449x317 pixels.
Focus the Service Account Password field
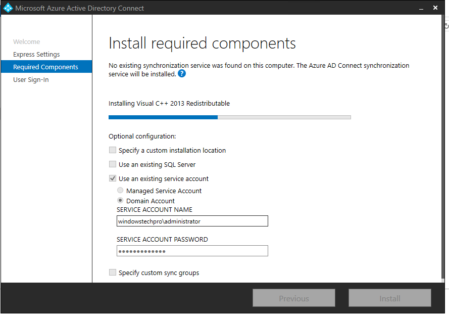(192, 251)
